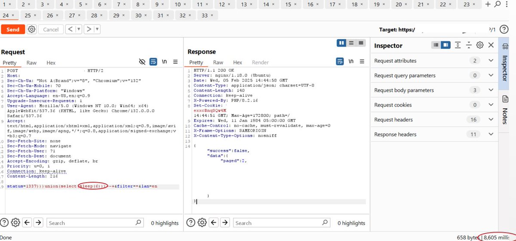
Task: Open help icon below the Response editor
Action: [191, 223]
